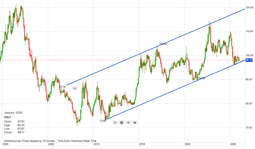The width and height of the screenshot is (255, 149).
Task: Click the anchor point labeled 89.85
Action: click(197, 80)
